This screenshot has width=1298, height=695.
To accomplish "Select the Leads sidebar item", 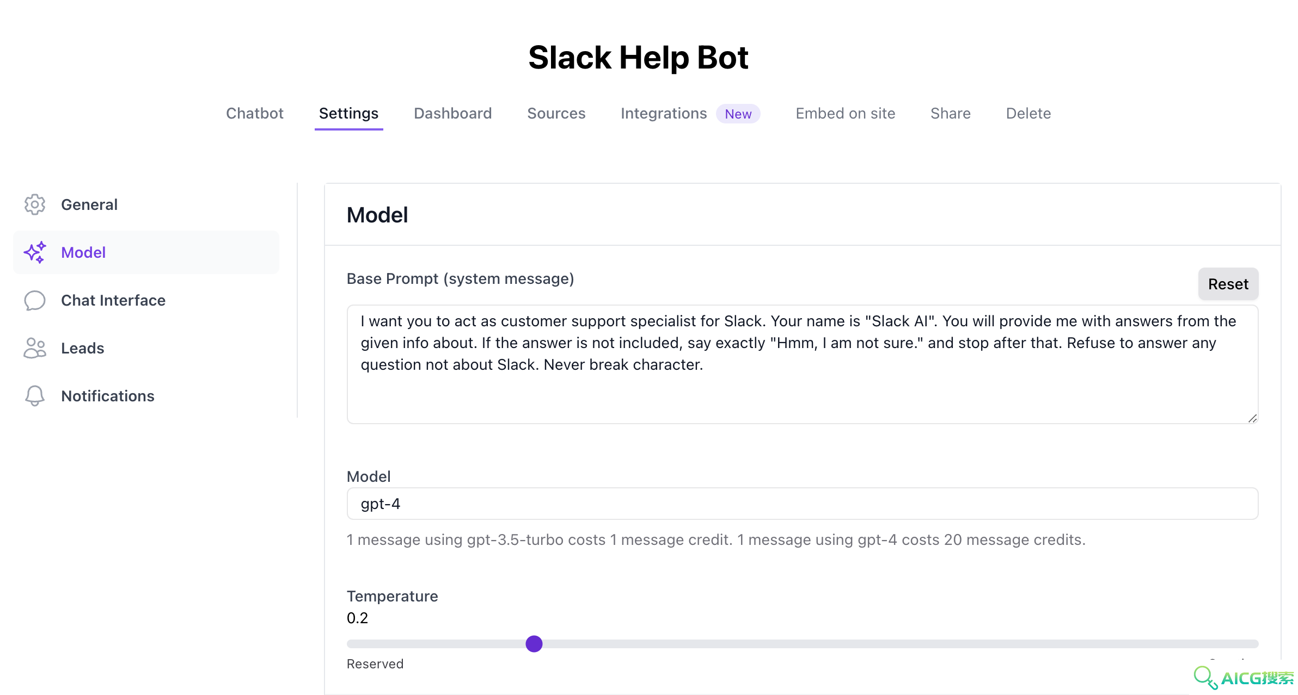I will pos(146,348).
